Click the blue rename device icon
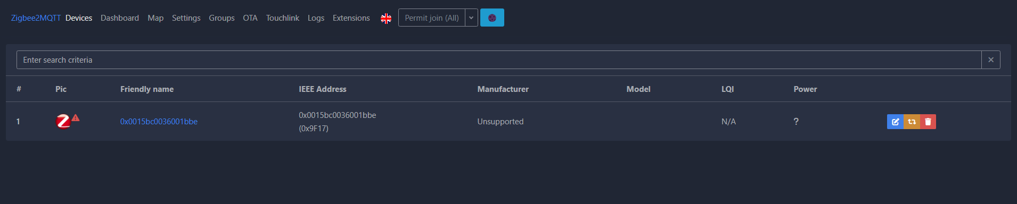The height and width of the screenshot is (204, 1017). 895,122
